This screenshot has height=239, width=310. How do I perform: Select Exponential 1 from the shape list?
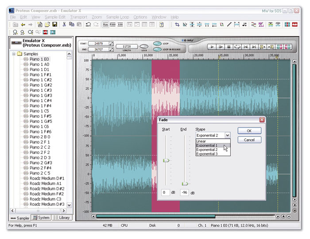tap(207, 145)
